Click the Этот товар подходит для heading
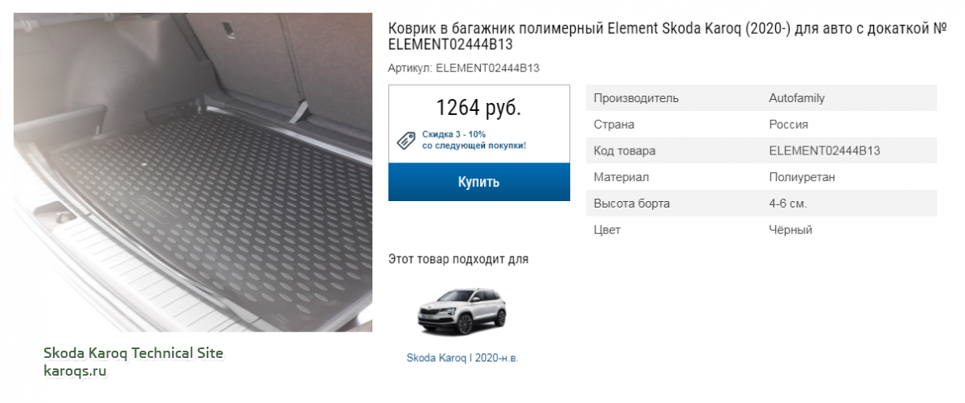This screenshot has height=403, width=965. 458,259
